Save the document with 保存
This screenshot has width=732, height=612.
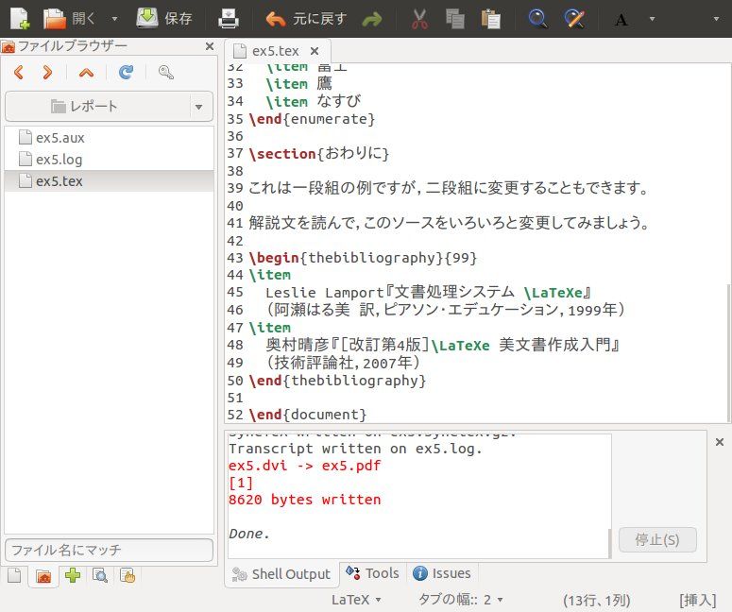pos(164,19)
